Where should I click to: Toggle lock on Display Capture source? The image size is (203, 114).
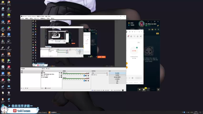point(61,77)
